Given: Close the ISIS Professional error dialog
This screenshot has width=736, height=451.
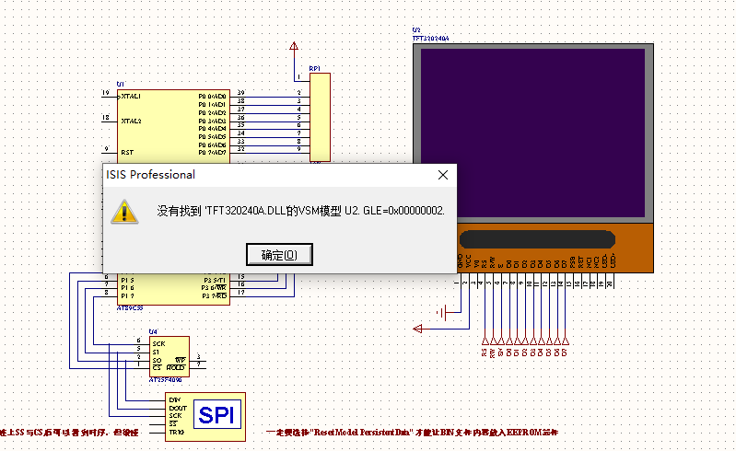Looking at the screenshot, I should (443, 175).
